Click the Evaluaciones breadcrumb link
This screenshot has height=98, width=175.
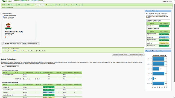(x=10, y=7)
